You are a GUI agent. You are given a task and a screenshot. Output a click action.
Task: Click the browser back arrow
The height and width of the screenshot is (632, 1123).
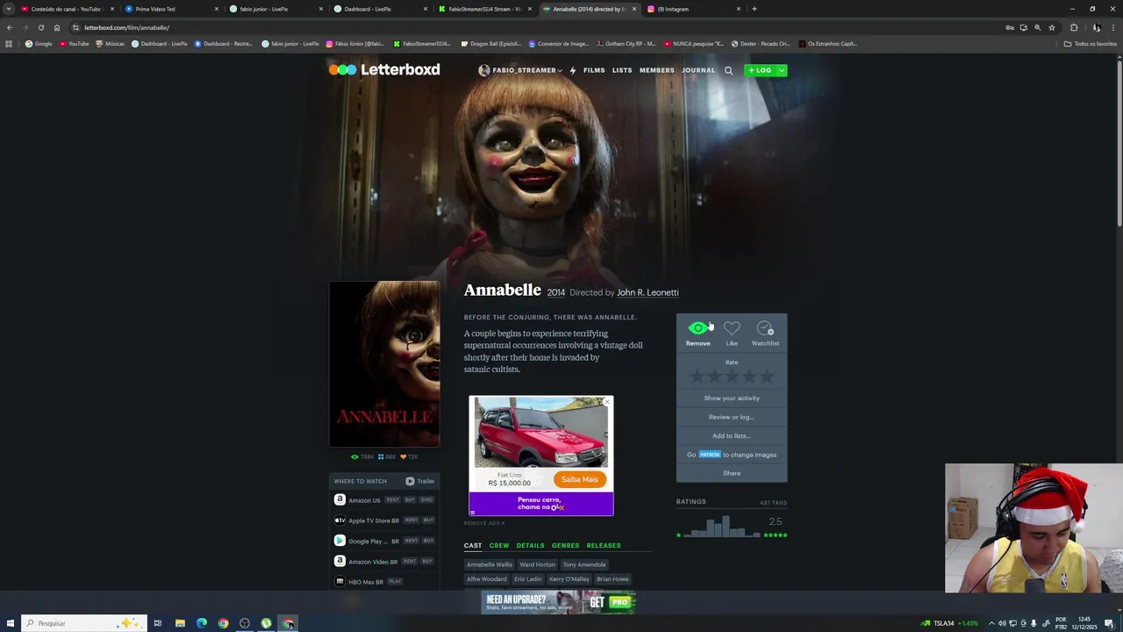pos(9,27)
